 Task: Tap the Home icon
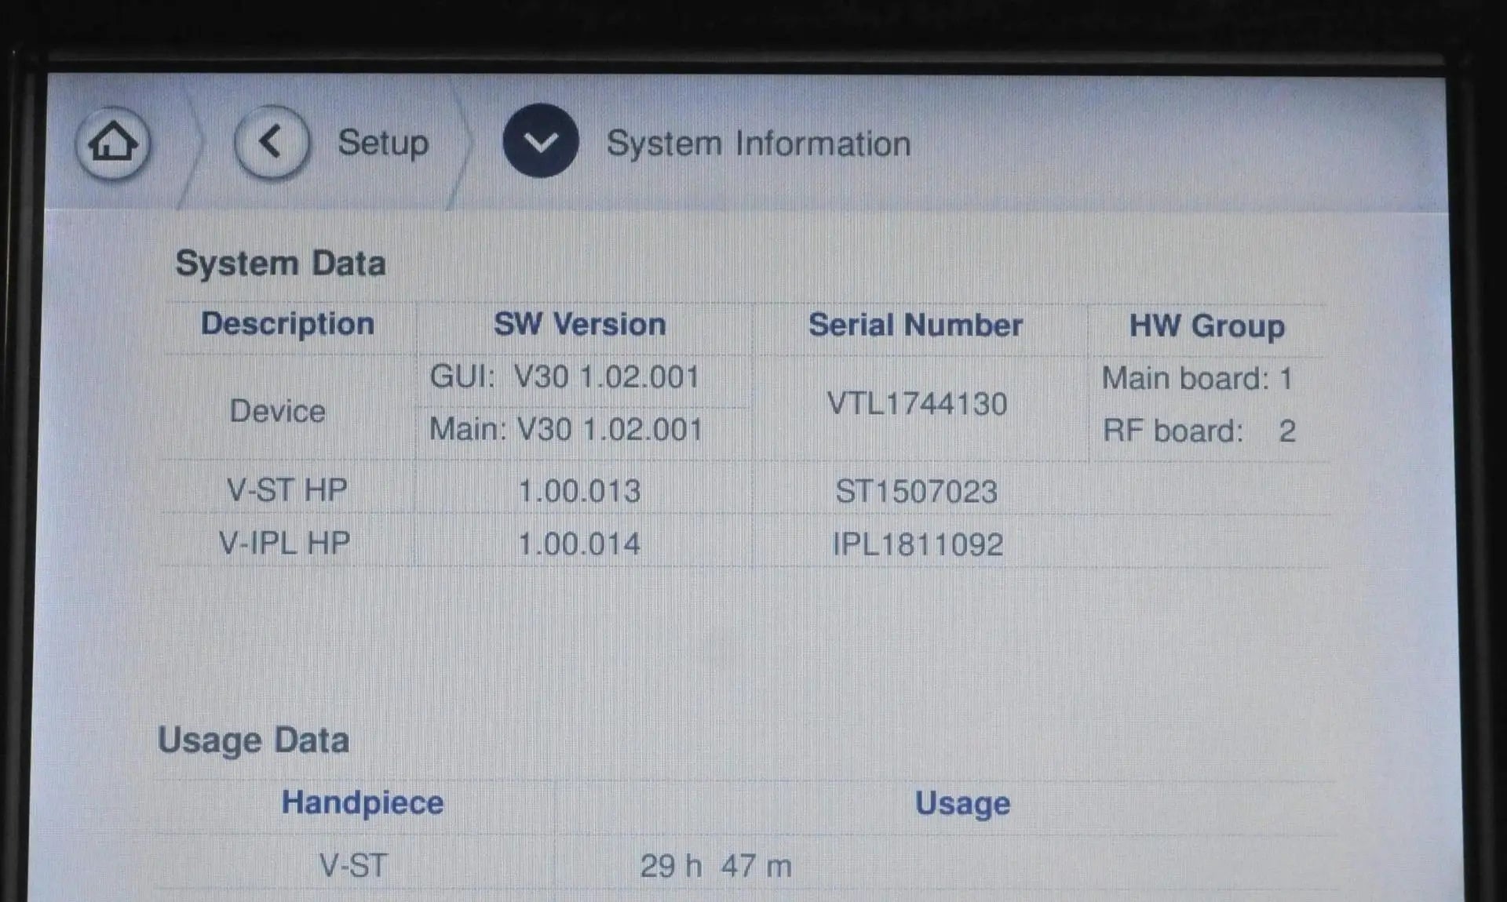click(x=112, y=143)
